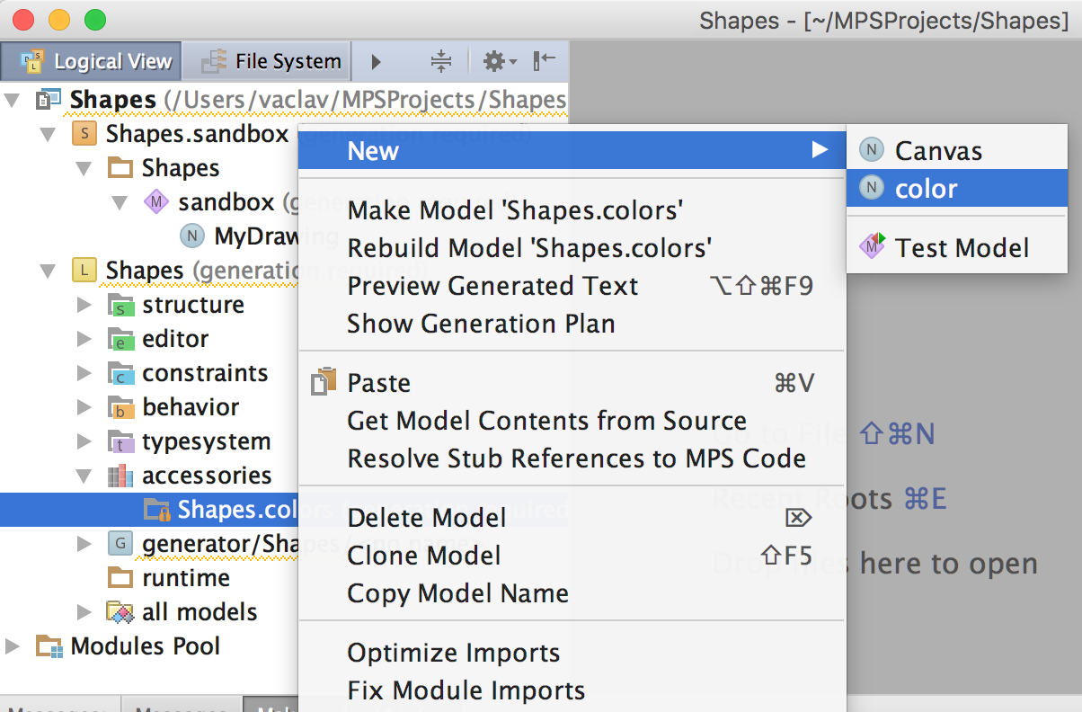Image resolution: width=1082 pixels, height=712 pixels.
Task: Switch to the Logical View tab
Action: coord(92,61)
